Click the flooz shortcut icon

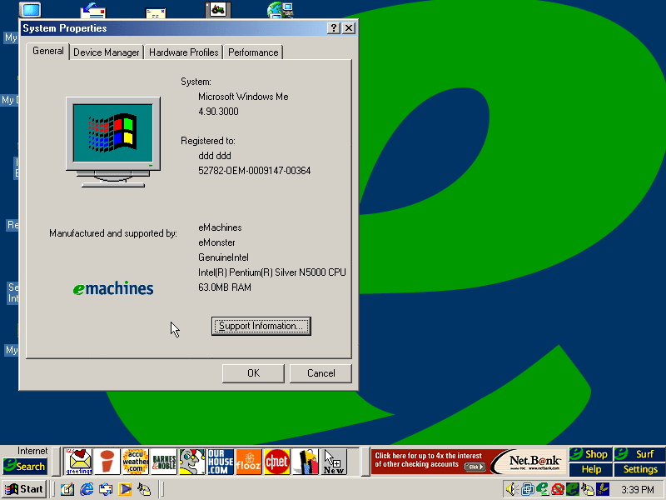[x=249, y=461]
